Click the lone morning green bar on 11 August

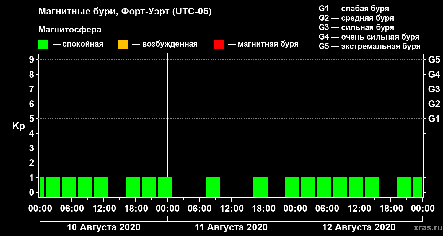click(213, 187)
